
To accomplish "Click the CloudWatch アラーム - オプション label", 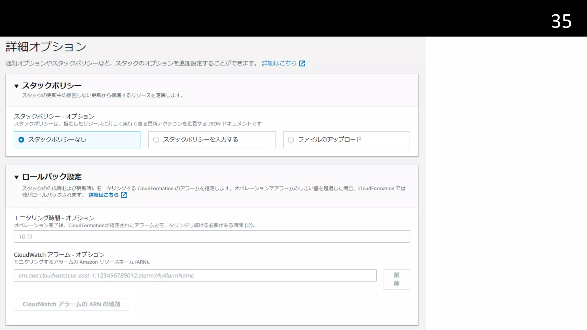I will tap(59, 255).
